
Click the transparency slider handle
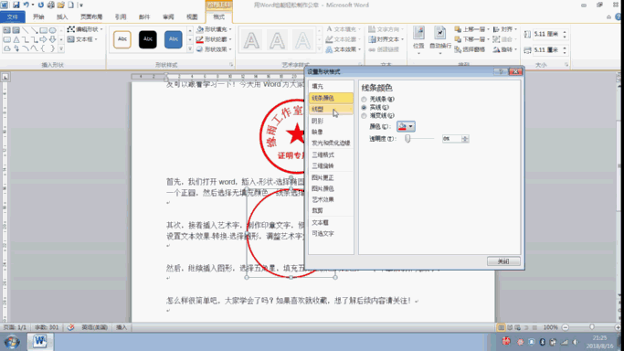[407, 139]
